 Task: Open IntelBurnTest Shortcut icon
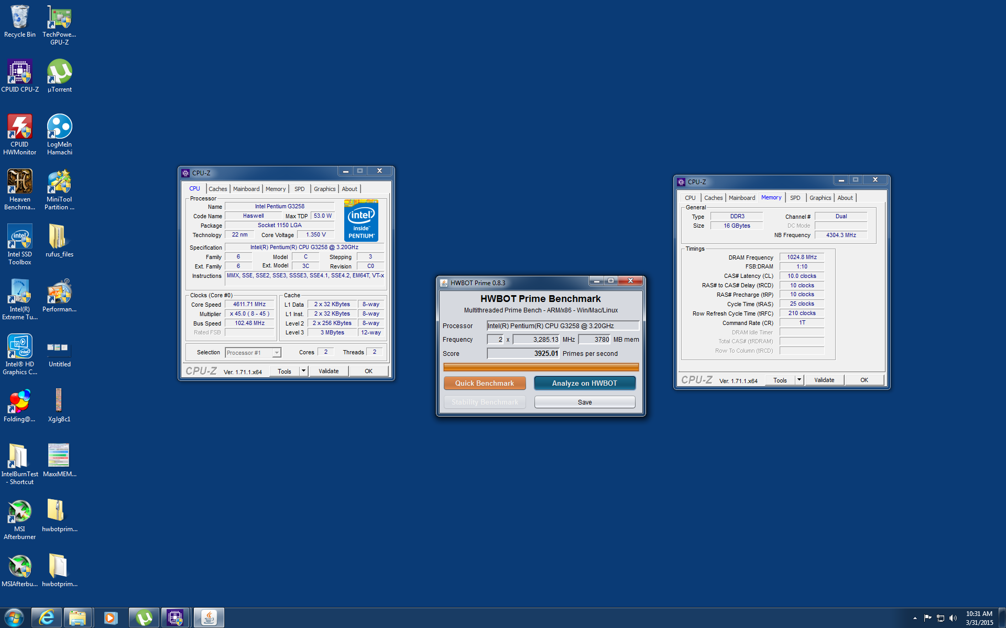pos(20,465)
